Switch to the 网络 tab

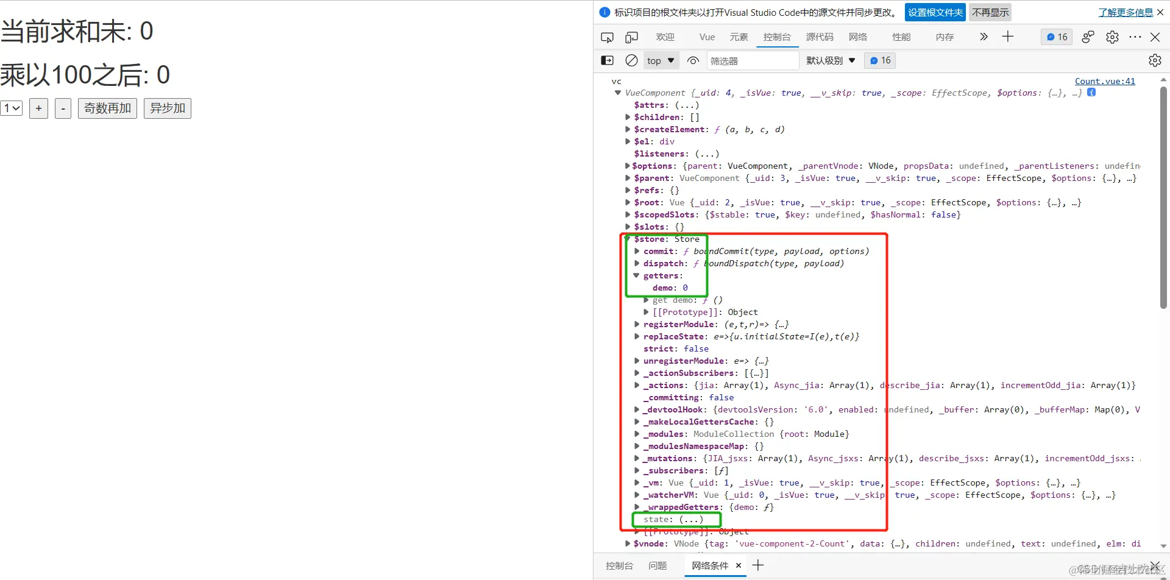[857, 37]
